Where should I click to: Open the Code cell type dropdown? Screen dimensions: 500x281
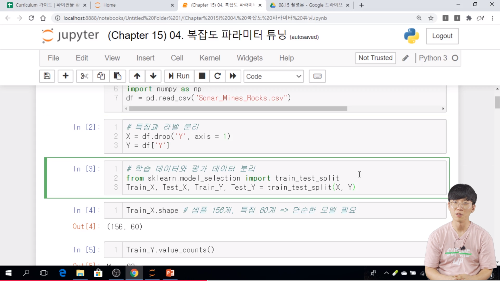[273, 76]
